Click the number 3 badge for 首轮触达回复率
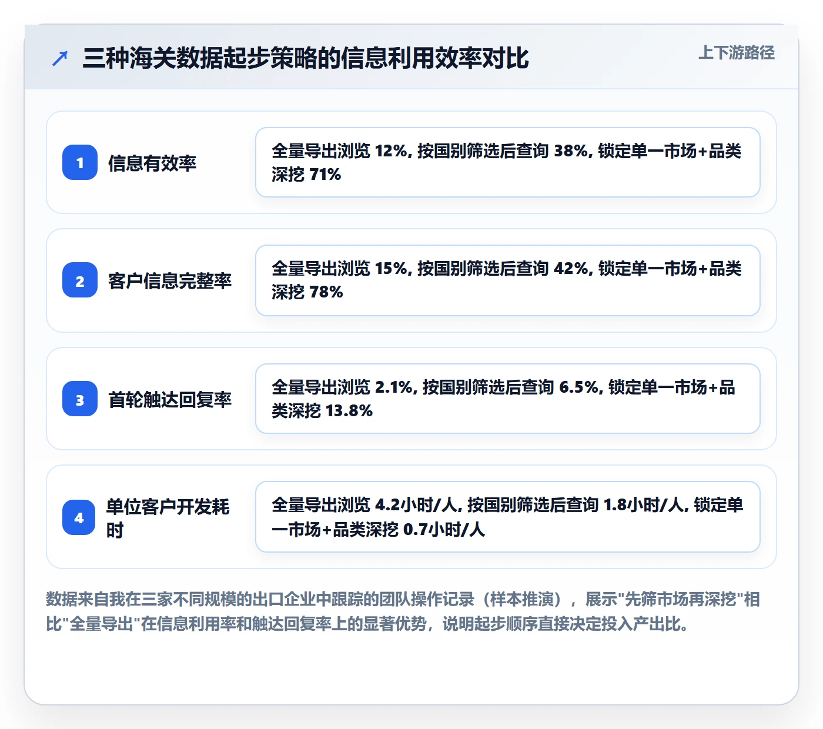 (80, 399)
